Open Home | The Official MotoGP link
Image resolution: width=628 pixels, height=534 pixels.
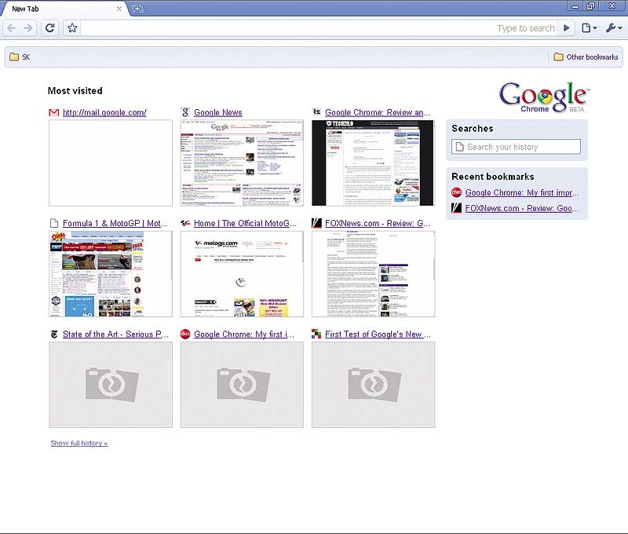click(245, 223)
